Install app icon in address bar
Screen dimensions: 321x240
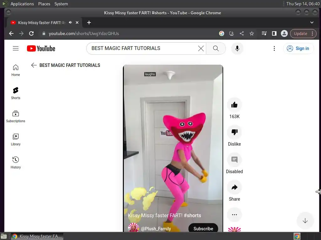click(x=232, y=33)
